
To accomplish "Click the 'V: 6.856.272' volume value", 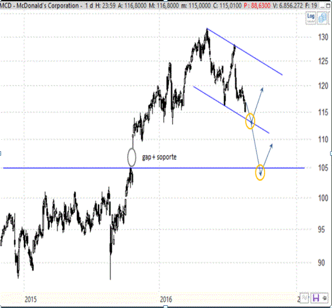I will click(x=288, y=5).
